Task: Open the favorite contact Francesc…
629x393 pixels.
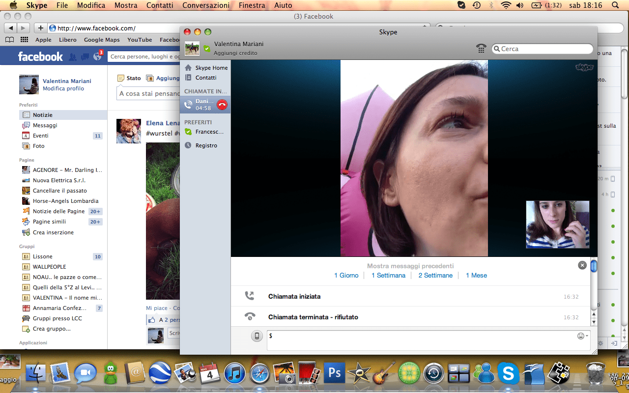Action: pos(204,132)
